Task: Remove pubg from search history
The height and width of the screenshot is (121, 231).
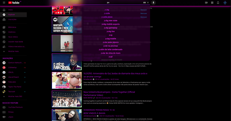Action: coord(144,10)
